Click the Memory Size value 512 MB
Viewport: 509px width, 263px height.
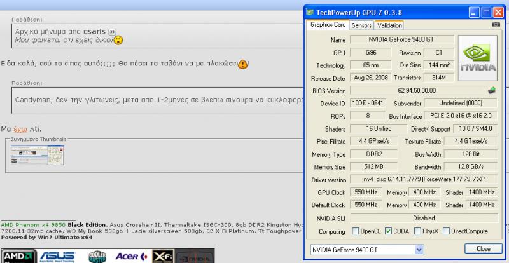pyautogui.click(x=374, y=166)
